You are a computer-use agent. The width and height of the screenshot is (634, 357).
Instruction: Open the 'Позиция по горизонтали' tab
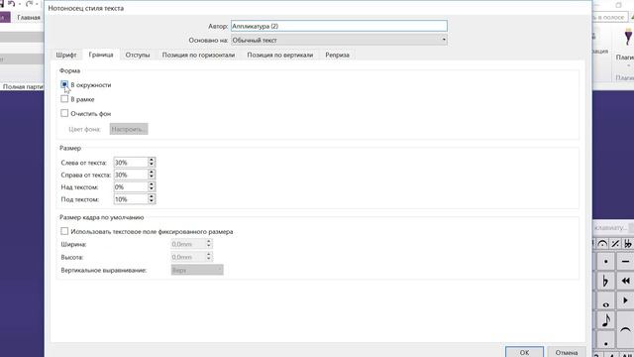pos(198,55)
